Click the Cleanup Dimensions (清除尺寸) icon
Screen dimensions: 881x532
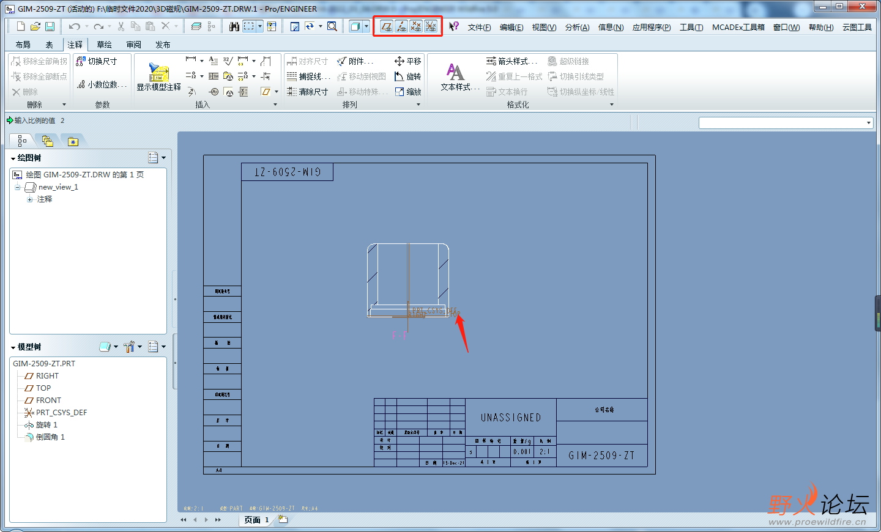[x=292, y=92]
